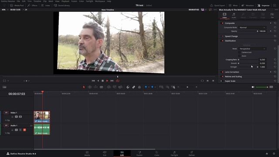
Task: Enable the Camera Lock checkbox
Action: coord(239,52)
